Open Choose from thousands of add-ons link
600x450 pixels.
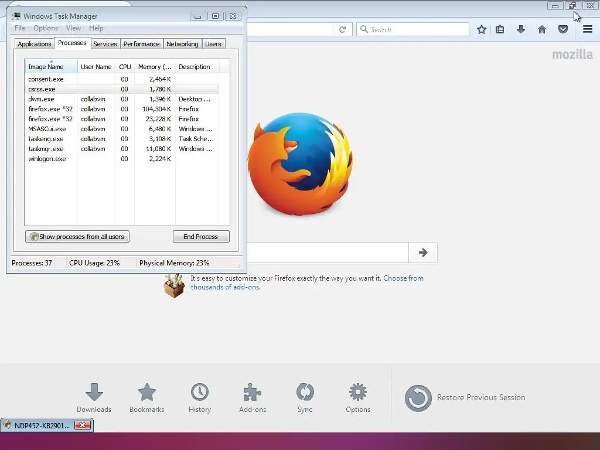(307, 282)
